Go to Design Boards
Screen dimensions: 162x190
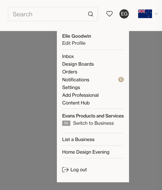pos(78,64)
